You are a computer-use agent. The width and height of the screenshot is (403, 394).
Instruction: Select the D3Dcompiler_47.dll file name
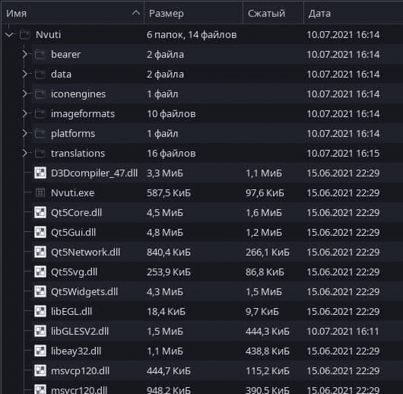click(94, 173)
